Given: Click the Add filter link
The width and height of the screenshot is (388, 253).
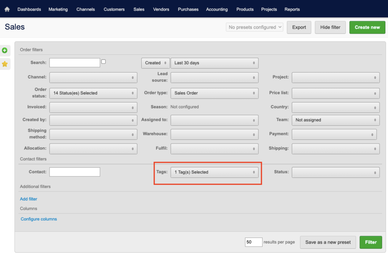Looking at the screenshot, I should pyautogui.click(x=28, y=199).
